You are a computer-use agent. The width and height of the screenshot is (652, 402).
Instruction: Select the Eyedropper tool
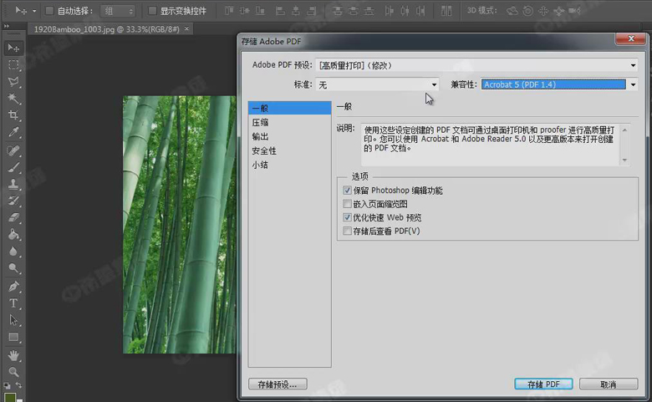(x=14, y=132)
